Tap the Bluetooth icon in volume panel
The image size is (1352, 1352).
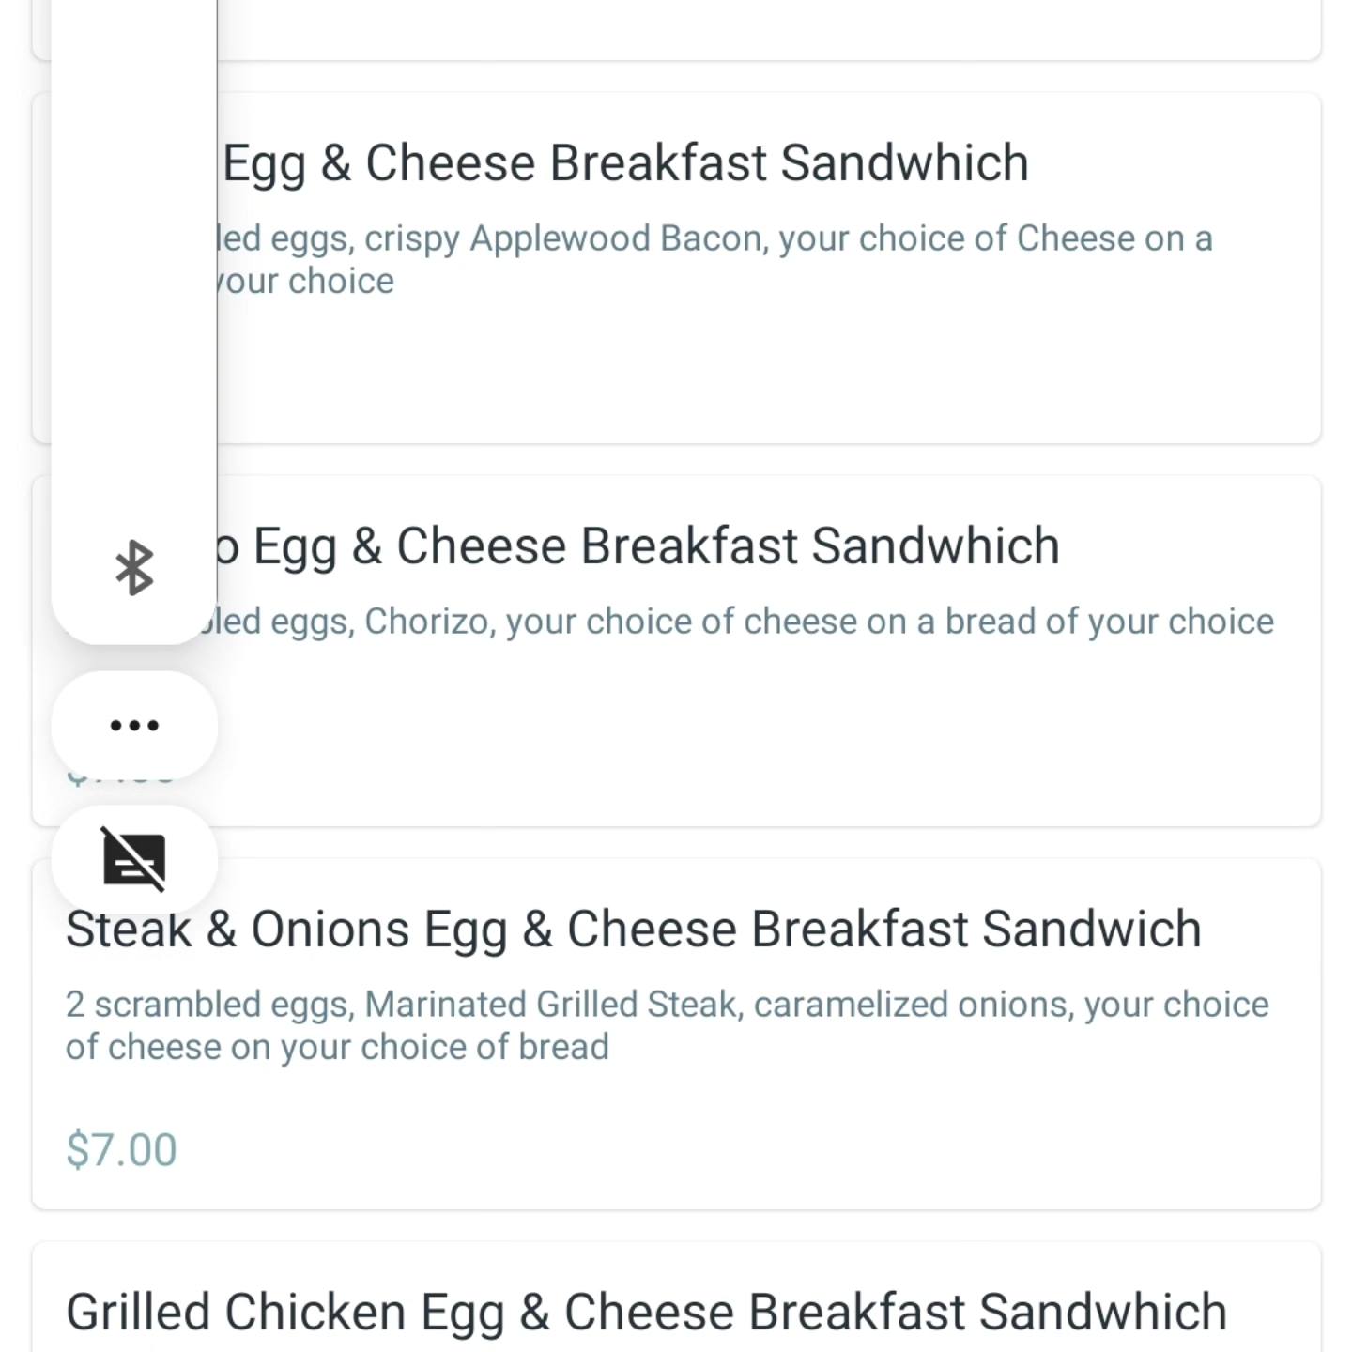coord(134,567)
